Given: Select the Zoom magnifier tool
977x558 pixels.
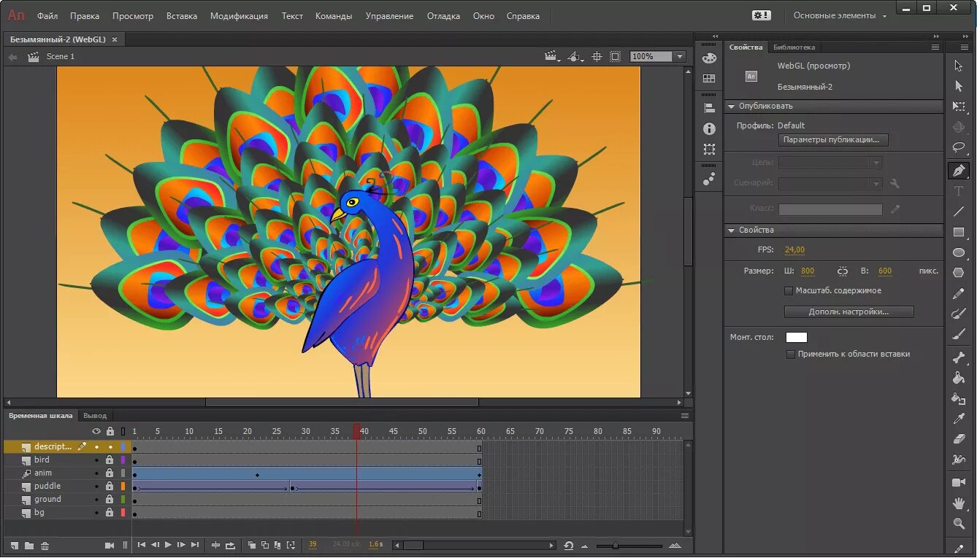Looking at the screenshot, I should coord(959,524).
